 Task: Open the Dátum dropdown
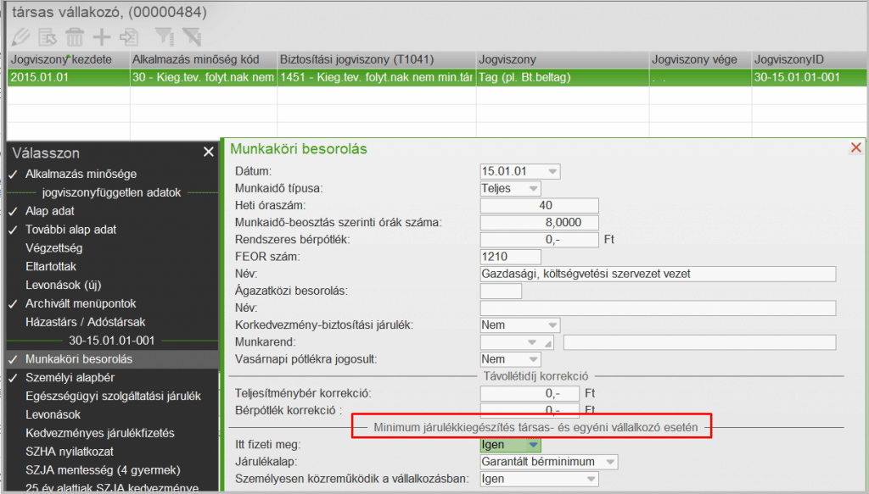[552, 171]
